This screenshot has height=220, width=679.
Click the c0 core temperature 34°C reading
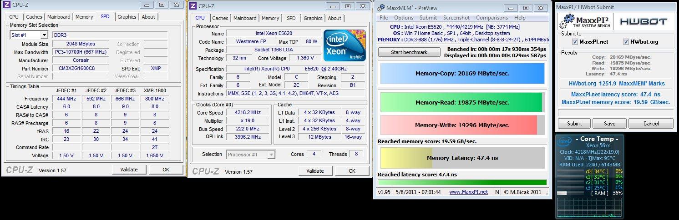click(x=596, y=171)
